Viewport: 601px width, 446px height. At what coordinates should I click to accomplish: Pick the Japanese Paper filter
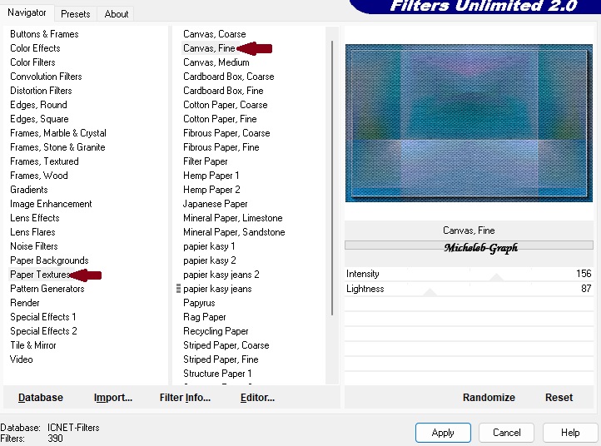tap(215, 204)
